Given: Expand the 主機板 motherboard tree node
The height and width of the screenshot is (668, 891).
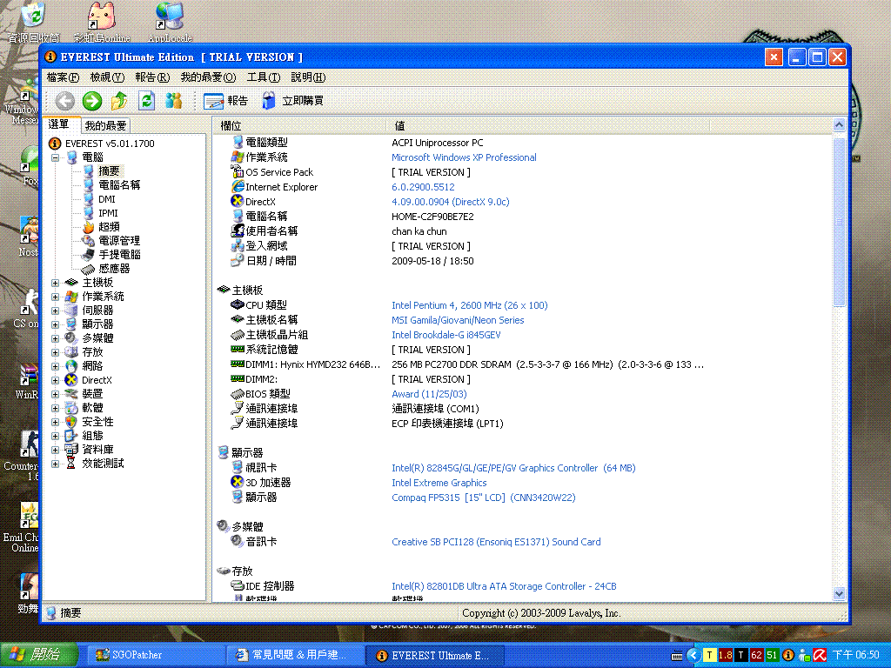Looking at the screenshot, I should coord(56,283).
